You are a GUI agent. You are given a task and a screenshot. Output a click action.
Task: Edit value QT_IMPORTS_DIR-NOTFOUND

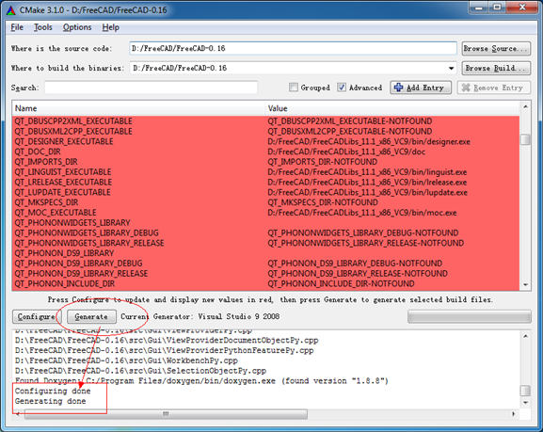click(323, 162)
